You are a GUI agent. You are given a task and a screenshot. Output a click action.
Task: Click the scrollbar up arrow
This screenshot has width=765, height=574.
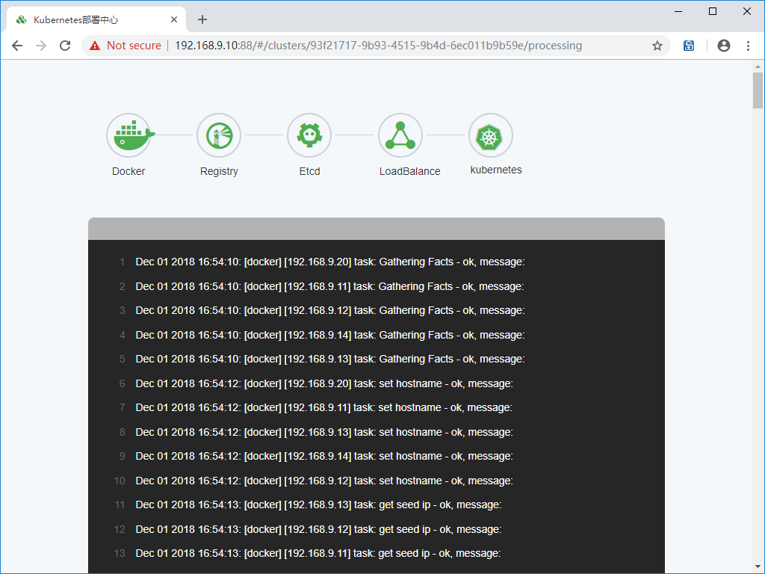(758, 67)
